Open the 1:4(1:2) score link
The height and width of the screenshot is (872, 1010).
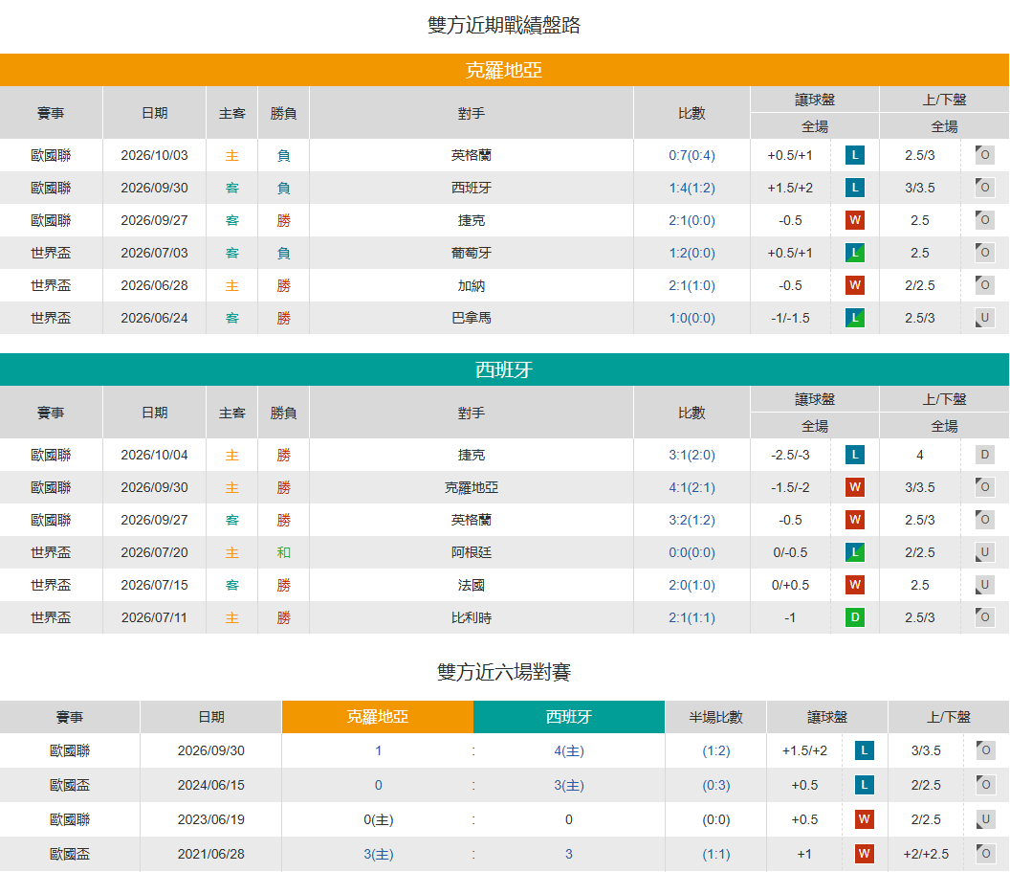pos(692,189)
